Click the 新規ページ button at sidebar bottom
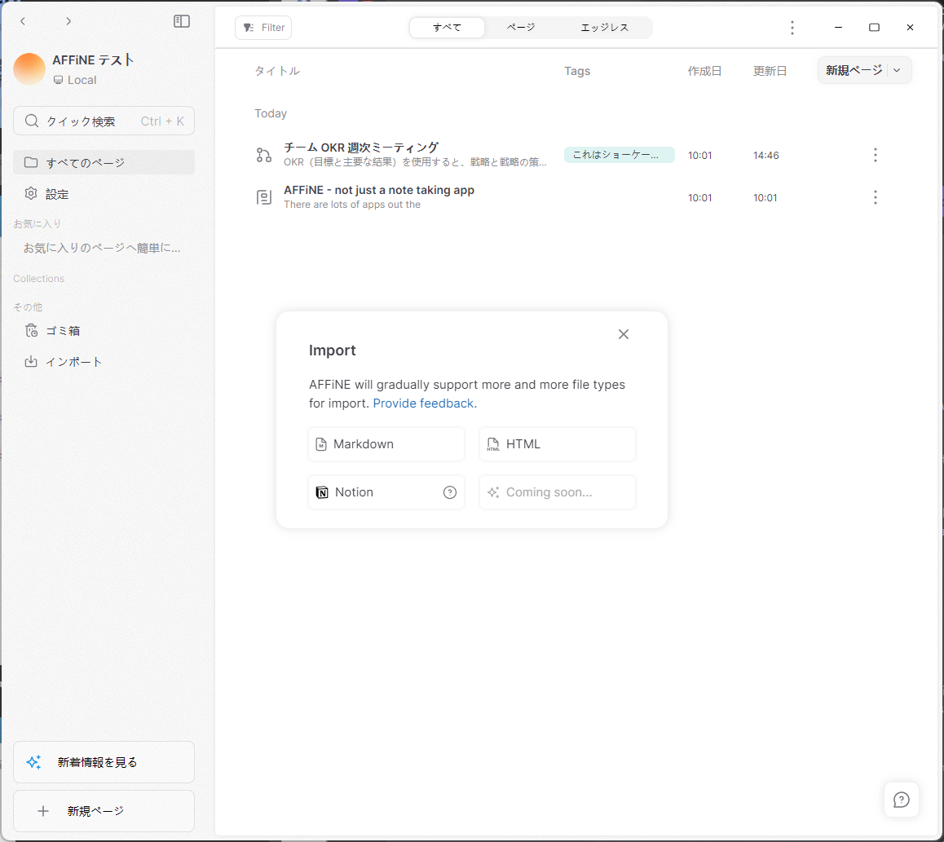 click(104, 811)
